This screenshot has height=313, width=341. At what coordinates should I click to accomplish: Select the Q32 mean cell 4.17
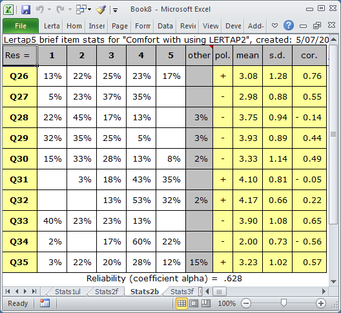pyautogui.click(x=248, y=200)
